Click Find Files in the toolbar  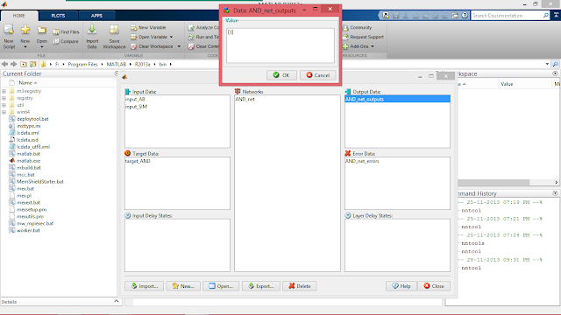[x=66, y=31]
